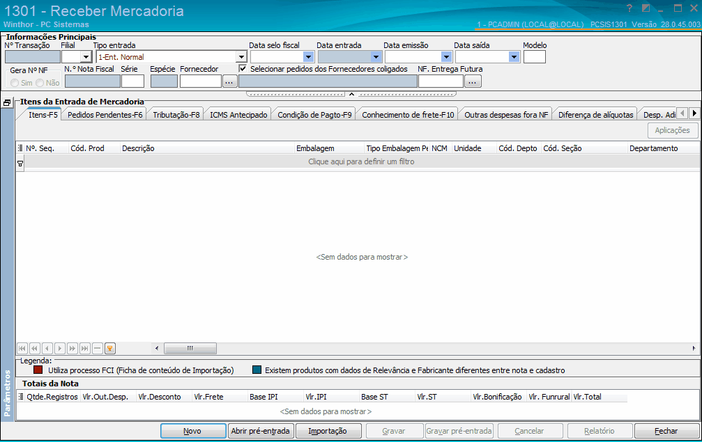
Task: Jump back a page with double-left arrow
Action: [34, 348]
